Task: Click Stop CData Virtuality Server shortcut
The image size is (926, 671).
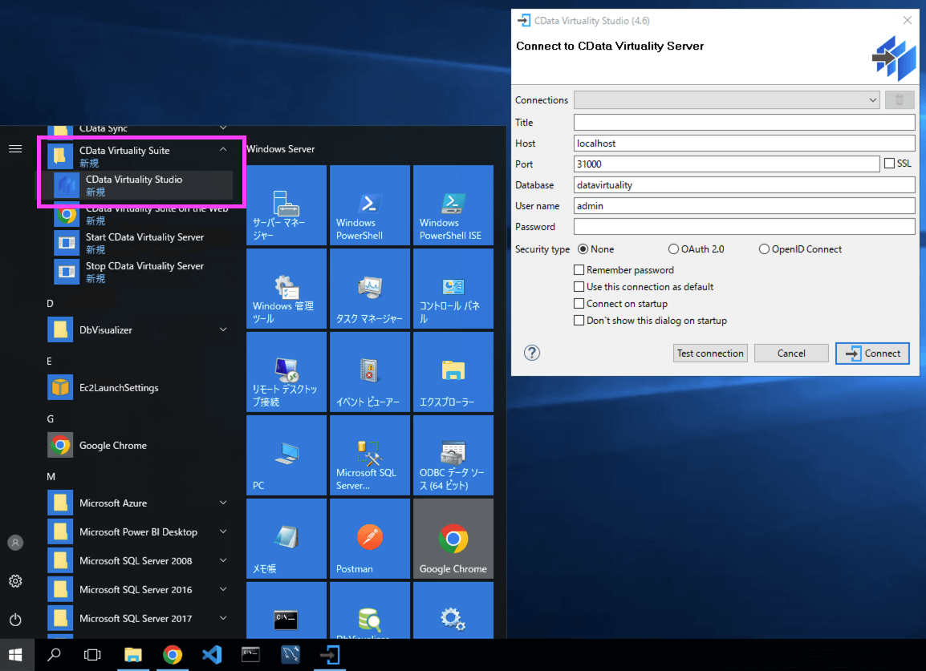Action: click(142, 272)
